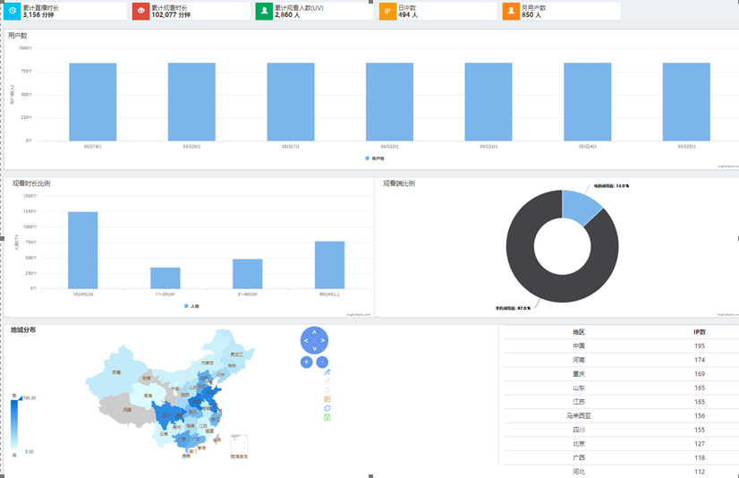Click the 地域分布 section title
Screen dimensions: 739x478
(23, 329)
